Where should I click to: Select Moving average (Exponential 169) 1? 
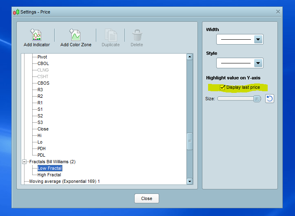click(64, 182)
